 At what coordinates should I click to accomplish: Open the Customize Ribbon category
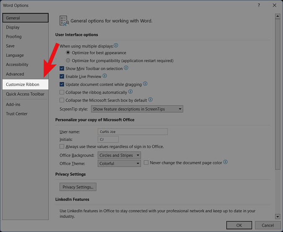coord(26,84)
